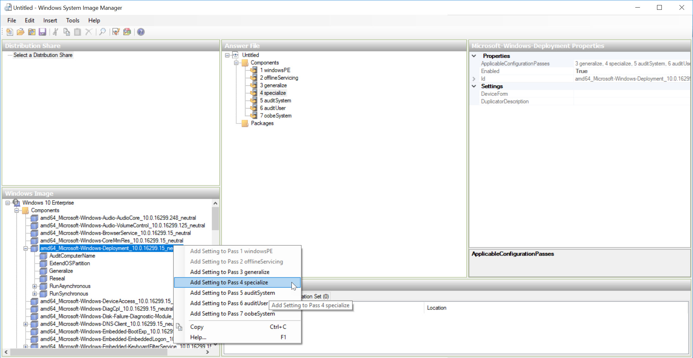
Task: Open the Insert menu
Action: click(x=50, y=20)
